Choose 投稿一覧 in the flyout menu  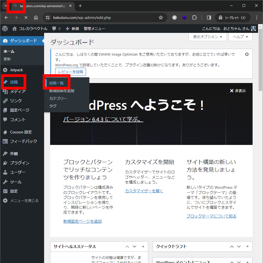[56, 83]
